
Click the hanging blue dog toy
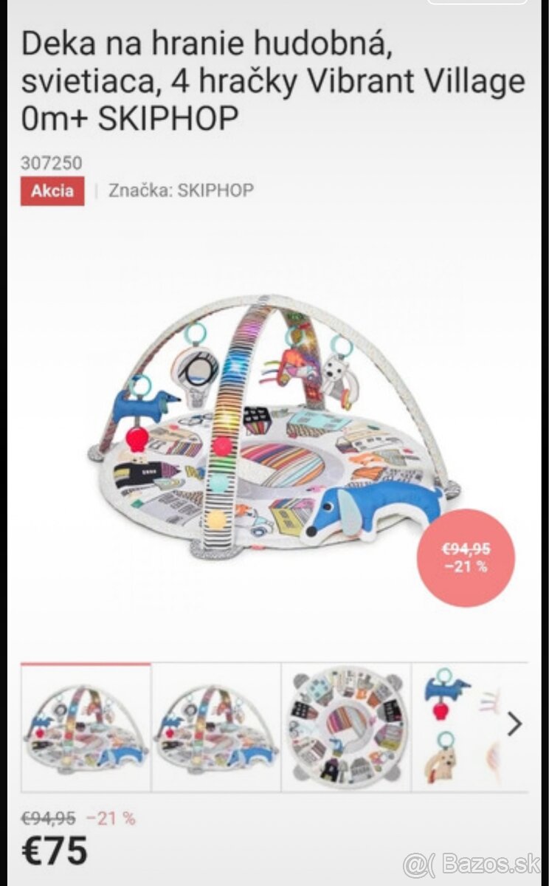145,405
